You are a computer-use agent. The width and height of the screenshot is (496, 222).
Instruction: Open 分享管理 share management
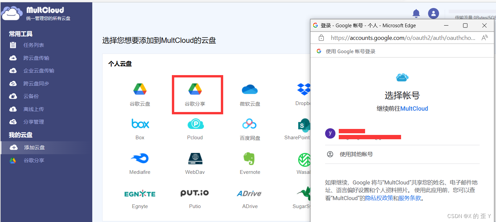tap(34, 122)
